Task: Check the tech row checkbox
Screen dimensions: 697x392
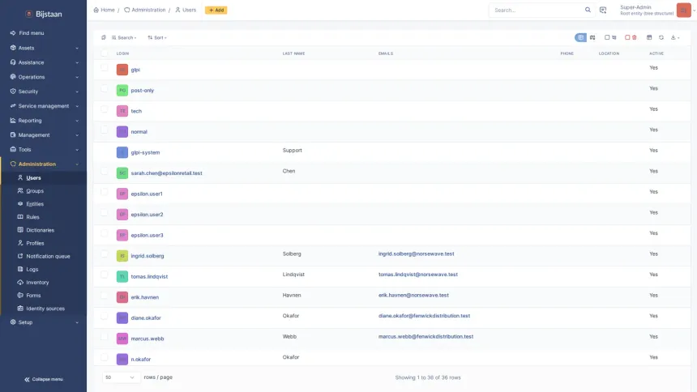Action: [104, 109]
